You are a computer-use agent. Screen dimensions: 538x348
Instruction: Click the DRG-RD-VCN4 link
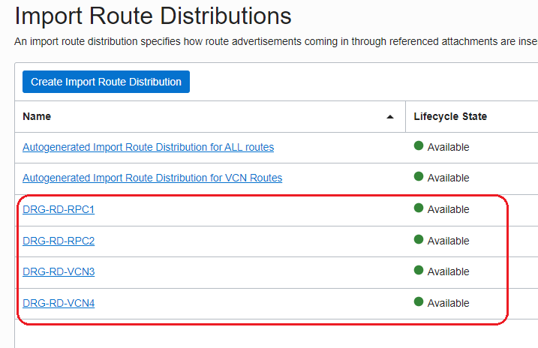59,303
